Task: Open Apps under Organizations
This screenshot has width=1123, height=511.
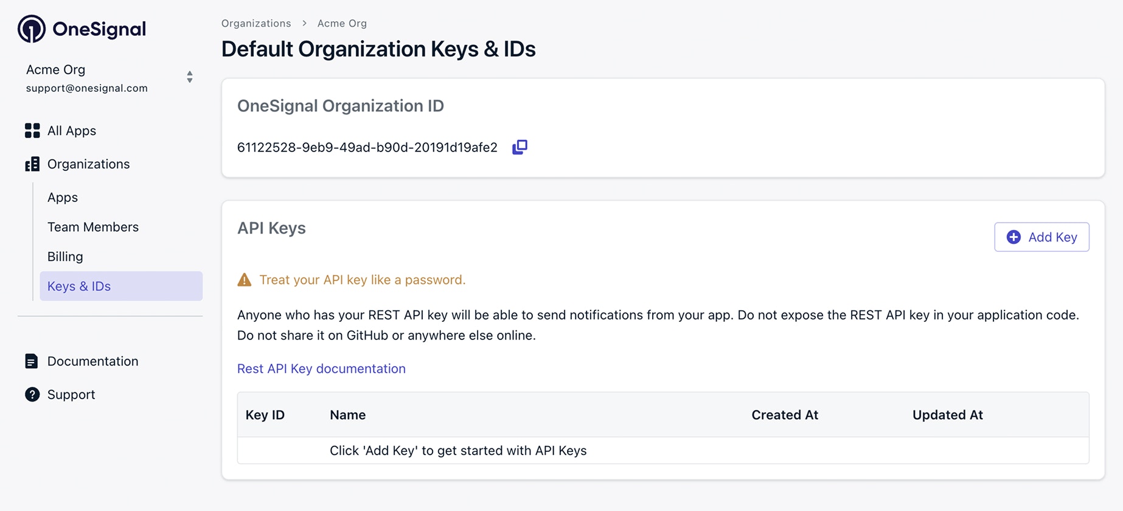Action: click(x=63, y=197)
